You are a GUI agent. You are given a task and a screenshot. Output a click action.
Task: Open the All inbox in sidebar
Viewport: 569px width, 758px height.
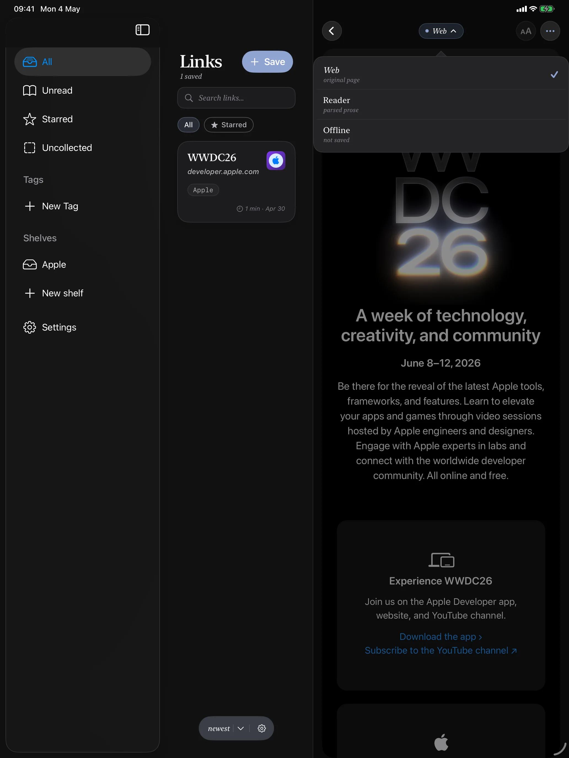(83, 62)
